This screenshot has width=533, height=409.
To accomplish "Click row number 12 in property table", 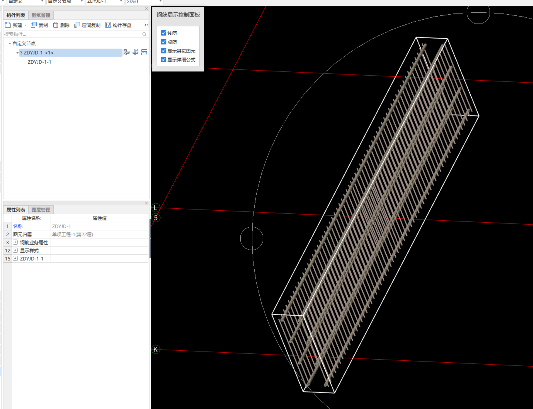I will pos(7,250).
